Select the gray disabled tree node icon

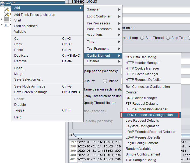(x=6, y=19)
